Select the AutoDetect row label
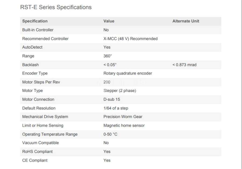242x169 pixels. pyautogui.click(x=32, y=47)
